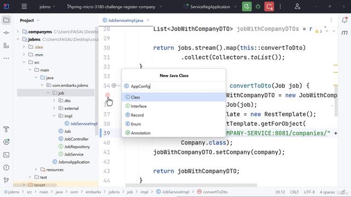
Task: Choose Enum in New Java Class popup
Action: (173, 124)
